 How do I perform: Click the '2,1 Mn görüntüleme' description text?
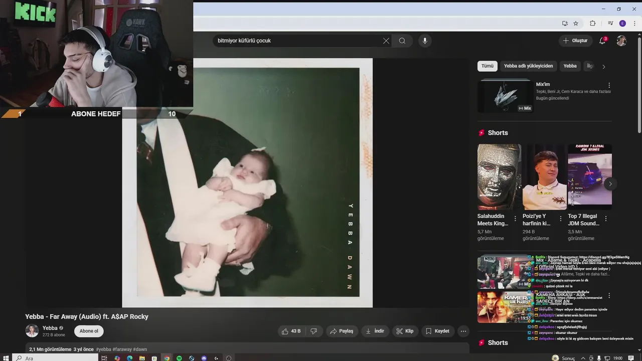point(50,349)
